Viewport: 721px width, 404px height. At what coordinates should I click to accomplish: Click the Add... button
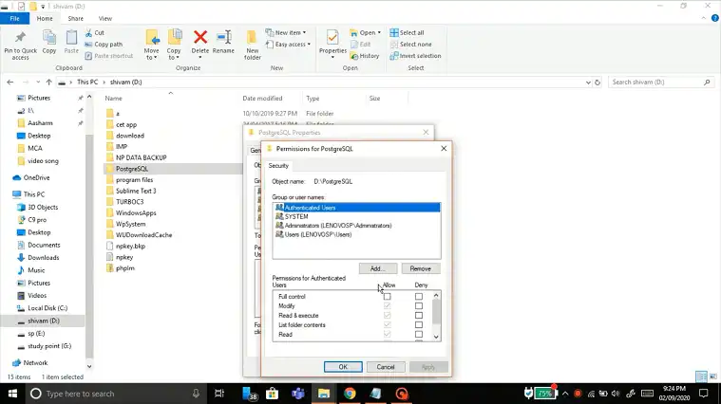pyautogui.click(x=377, y=268)
